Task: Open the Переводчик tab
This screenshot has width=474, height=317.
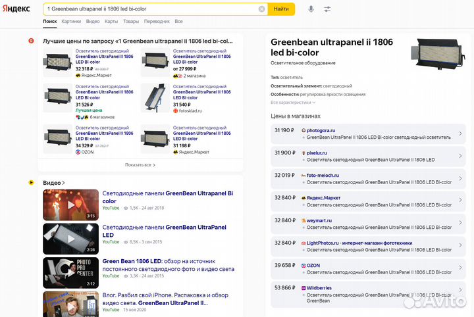Action: tap(157, 22)
